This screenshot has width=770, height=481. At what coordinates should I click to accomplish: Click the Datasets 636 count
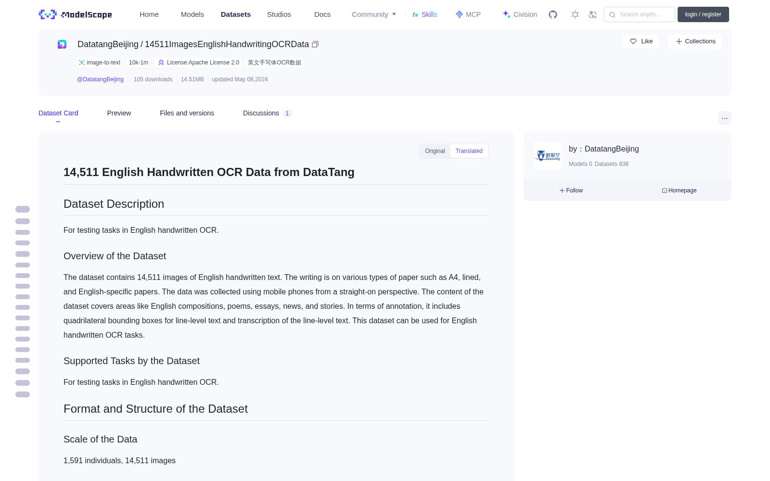coord(612,164)
